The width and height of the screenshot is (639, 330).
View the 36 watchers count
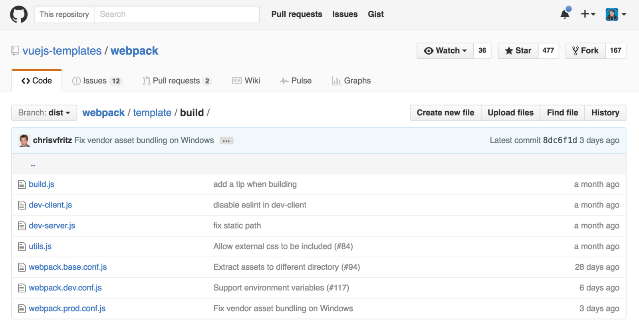pyautogui.click(x=482, y=51)
